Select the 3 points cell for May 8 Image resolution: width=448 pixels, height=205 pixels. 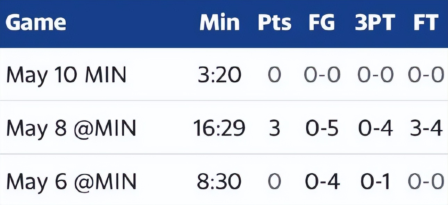click(274, 128)
